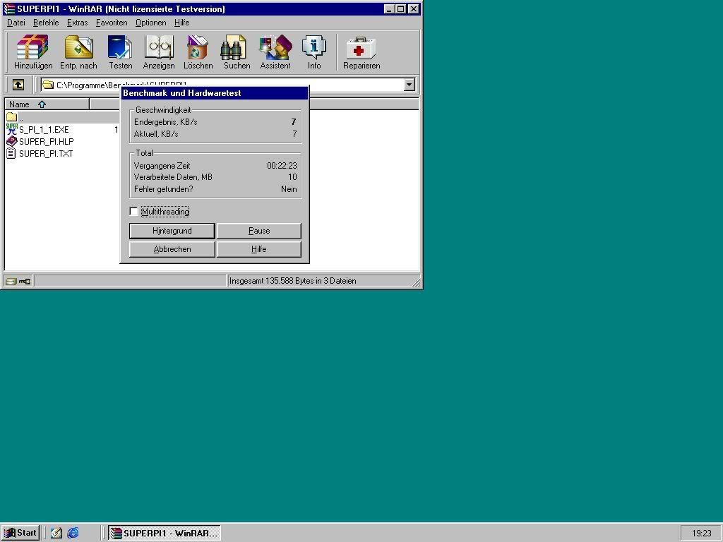Open the Datei menu
This screenshot has height=542, width=723.
16,23
